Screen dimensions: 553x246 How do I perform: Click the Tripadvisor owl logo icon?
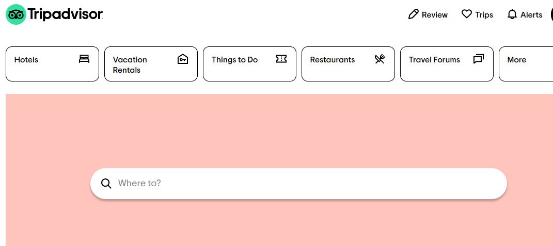(x=16, y=14)
